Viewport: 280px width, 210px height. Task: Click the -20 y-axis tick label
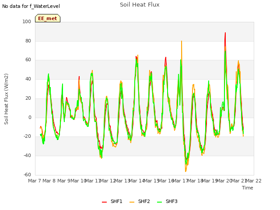click(27, 136)
